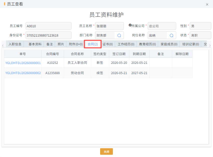213x157 pixels.
Task: Click expiry date 2027-05-21 cell
Action: pos(139,73)
